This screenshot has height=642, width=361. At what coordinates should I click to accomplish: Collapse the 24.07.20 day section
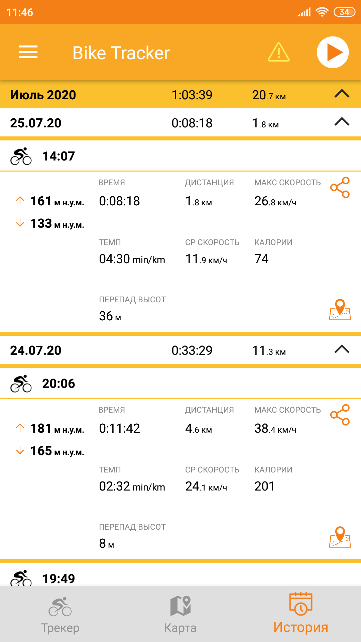[x=342, y=349]
